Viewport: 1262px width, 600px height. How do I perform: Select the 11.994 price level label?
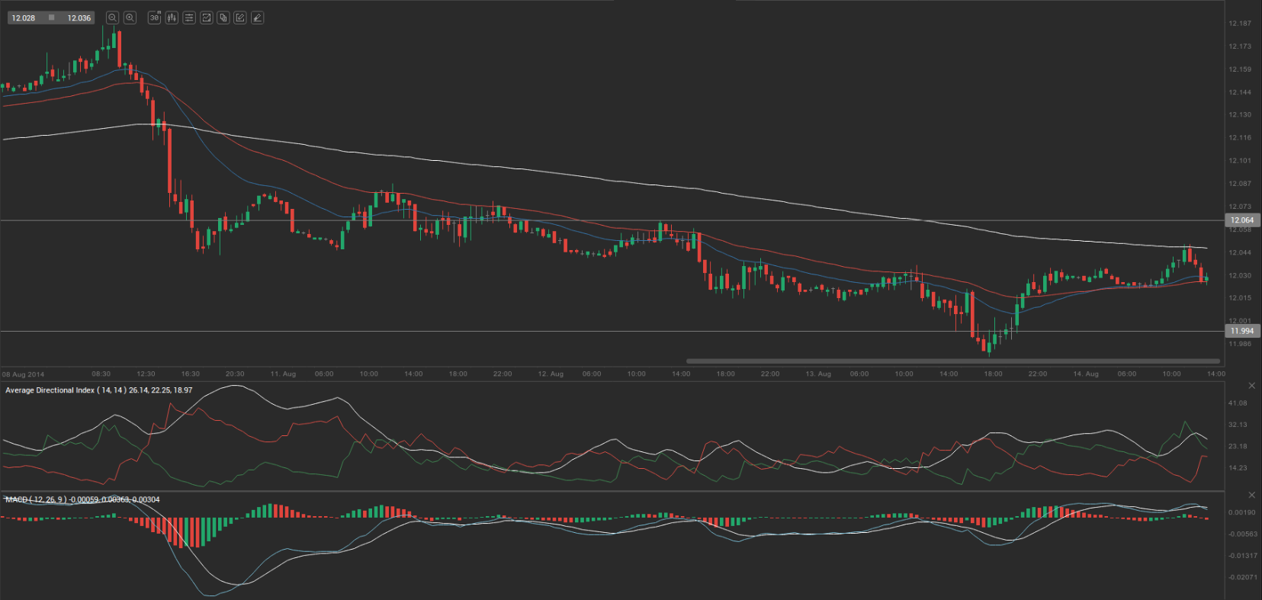click(x=1242, y=331)
